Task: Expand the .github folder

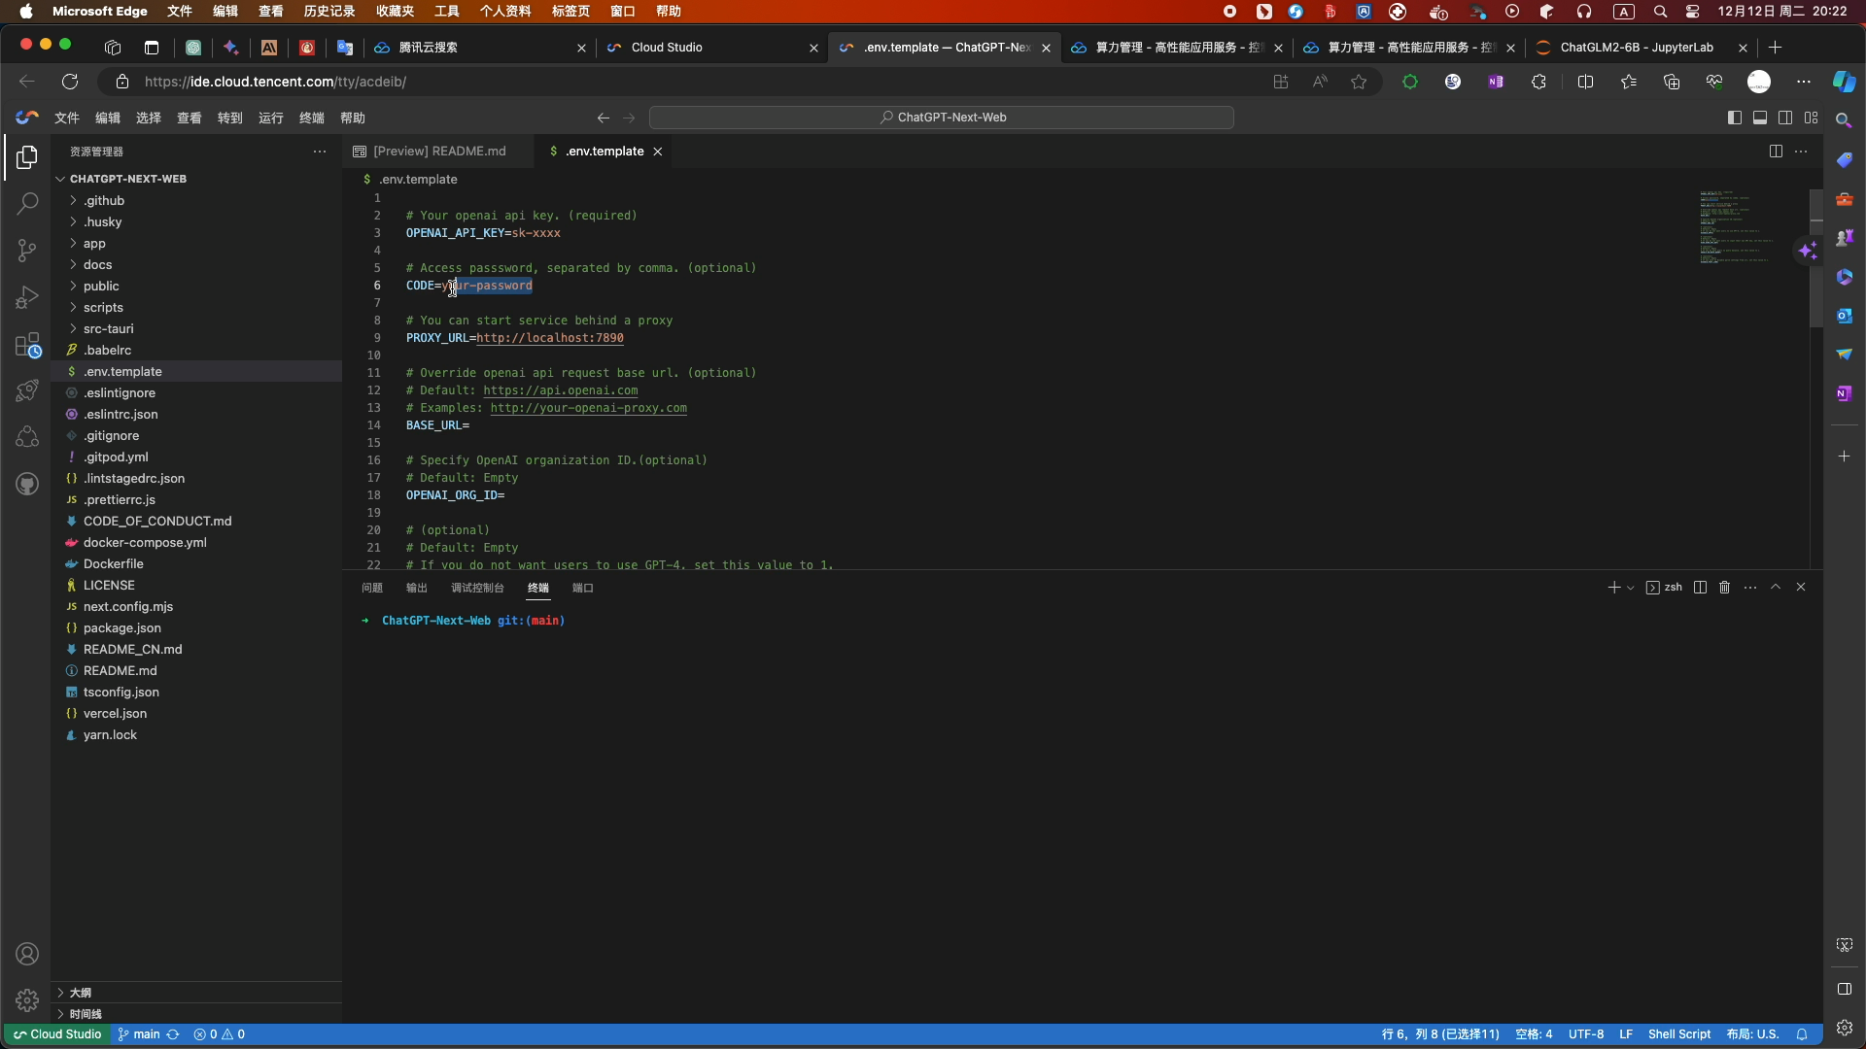Action: click(104, 200)
